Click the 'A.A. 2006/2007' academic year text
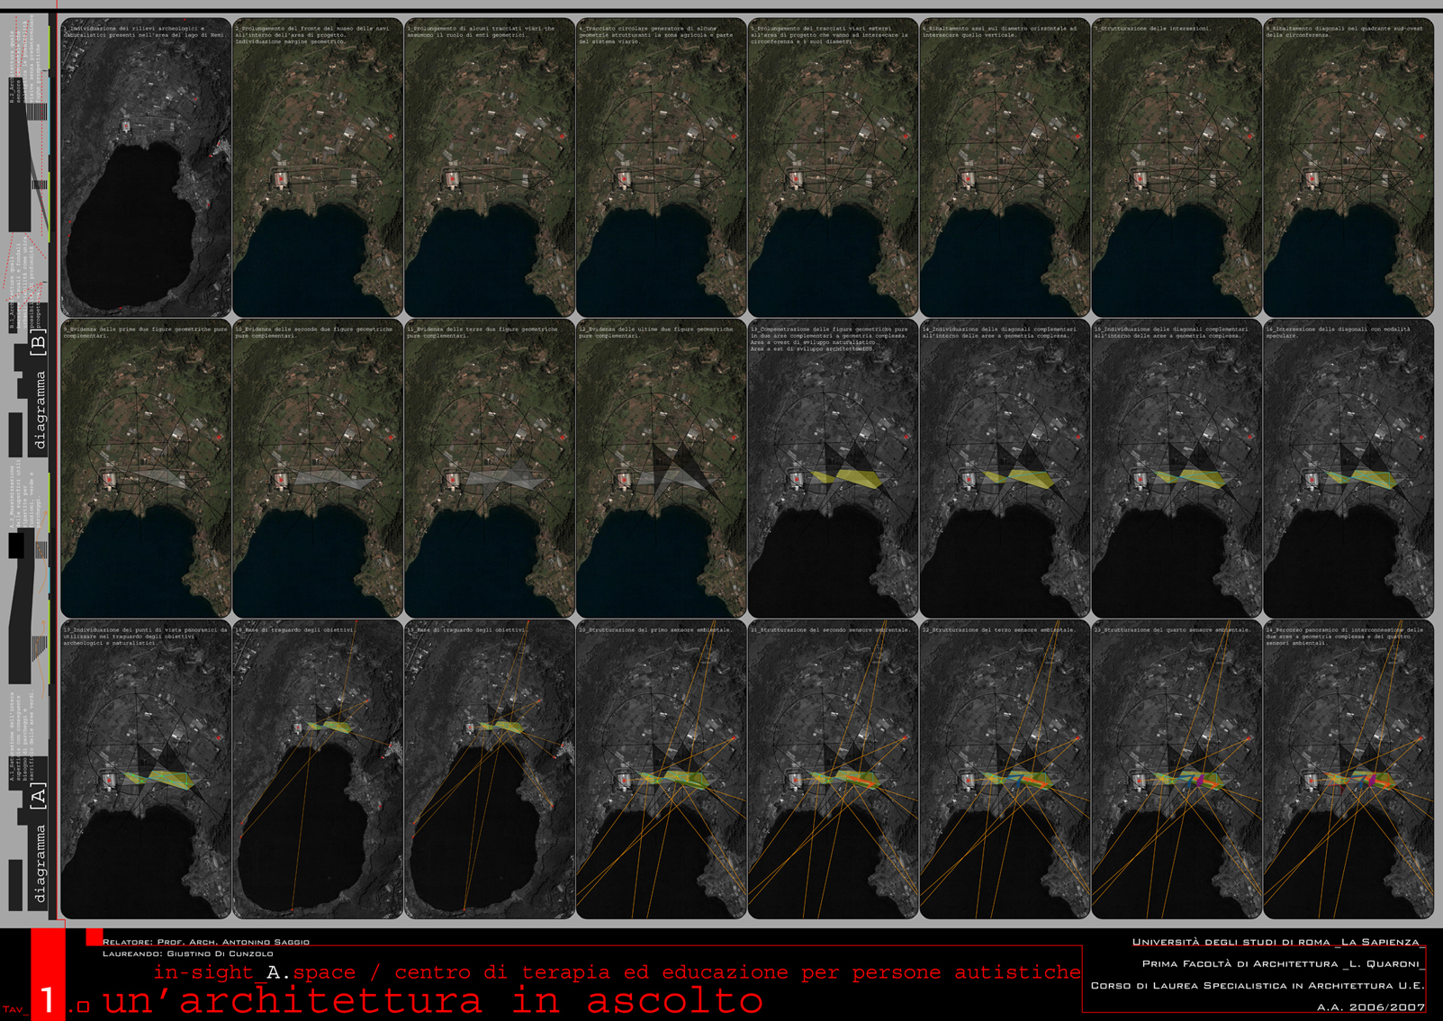The width and height of the screenshot is (1443, 1021). click(1370, 1007)
